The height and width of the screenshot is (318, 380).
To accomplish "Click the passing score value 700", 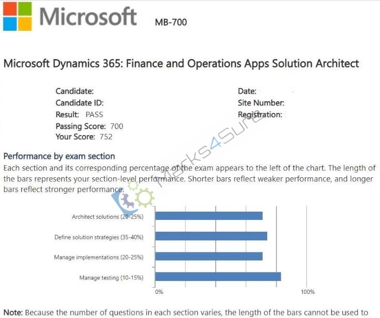I will tap(116, 126).
